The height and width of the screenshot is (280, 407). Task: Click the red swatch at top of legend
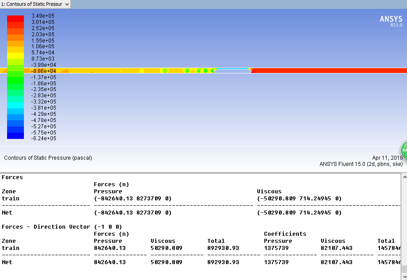[x=16, y=19]
